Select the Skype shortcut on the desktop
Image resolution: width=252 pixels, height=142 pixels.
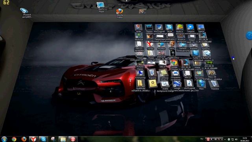pos(169,28)
